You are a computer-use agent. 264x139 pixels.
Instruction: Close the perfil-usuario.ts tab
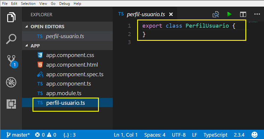coord(171,14)
